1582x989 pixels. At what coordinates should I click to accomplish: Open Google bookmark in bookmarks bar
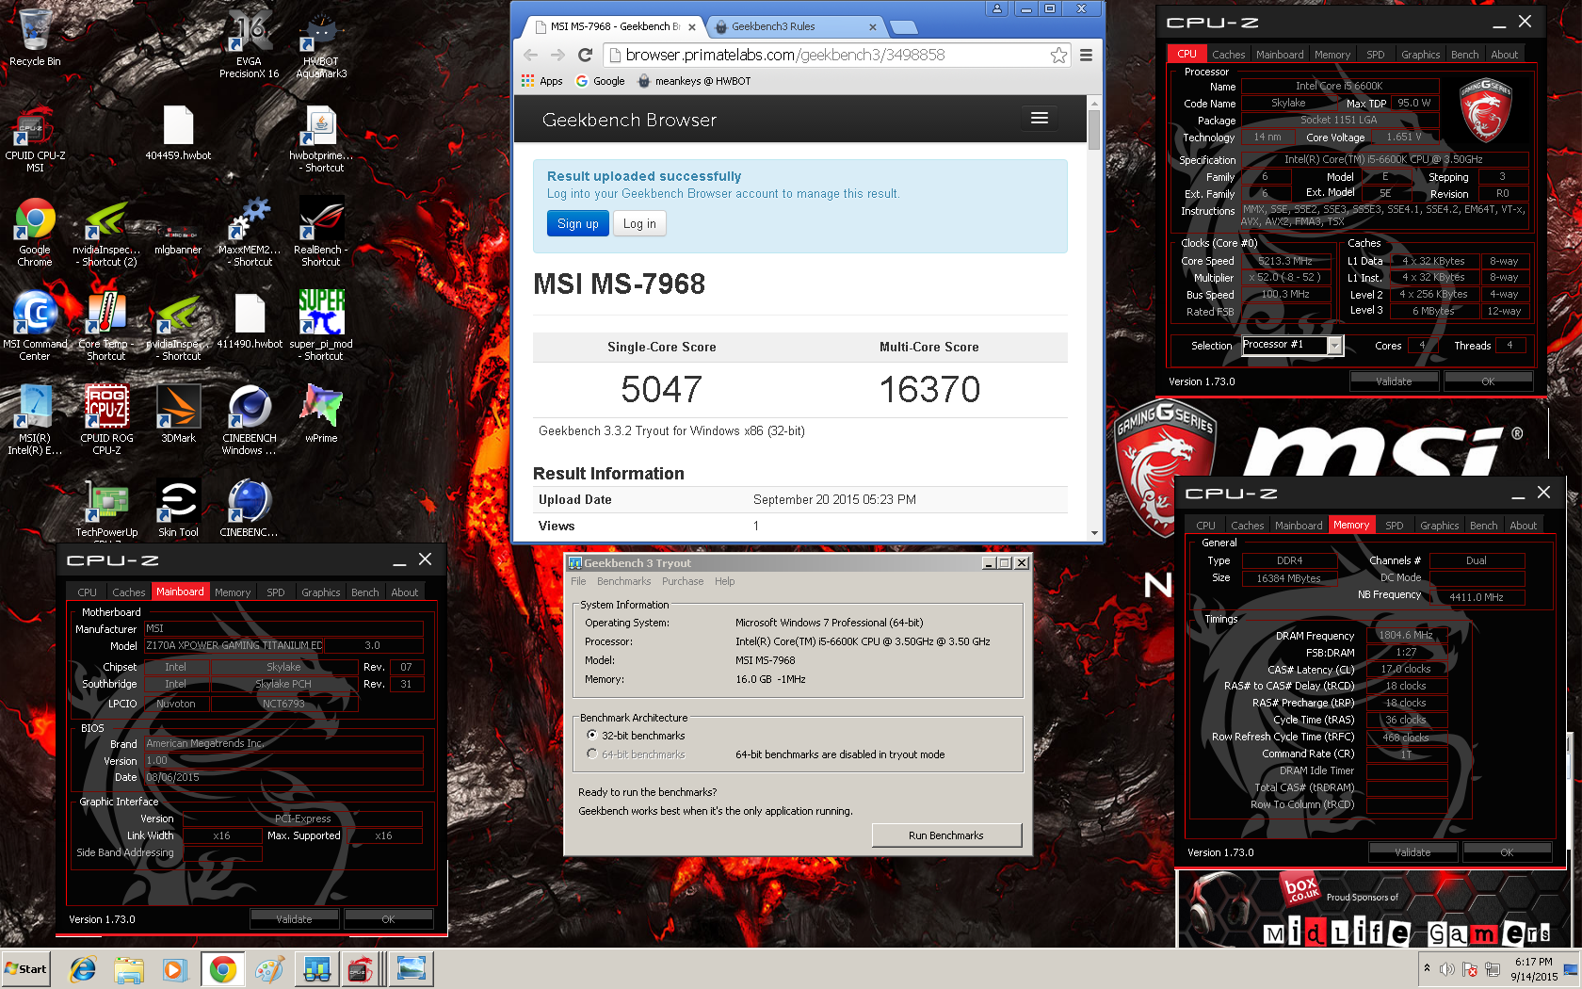click(x=600, y=81)
